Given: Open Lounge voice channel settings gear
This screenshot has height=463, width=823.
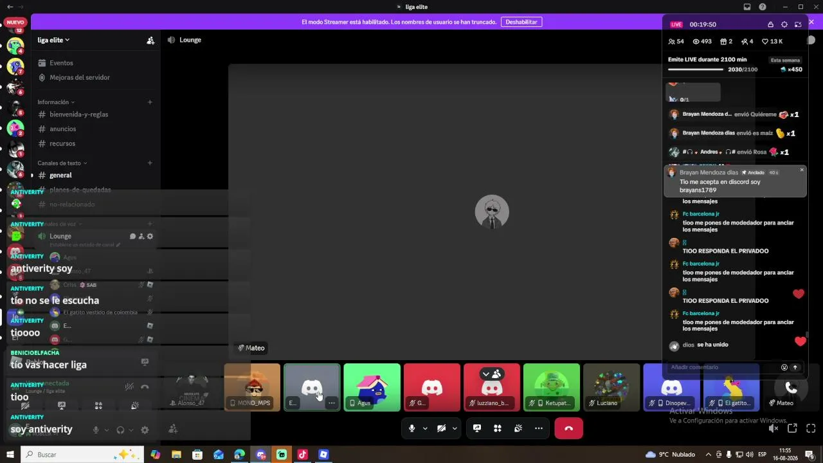Looking at the screenshot, I should (x=150, y=237).
